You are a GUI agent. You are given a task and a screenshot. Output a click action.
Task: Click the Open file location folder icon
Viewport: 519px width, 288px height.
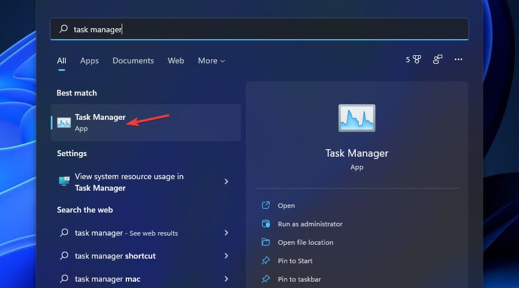[266, 242]
